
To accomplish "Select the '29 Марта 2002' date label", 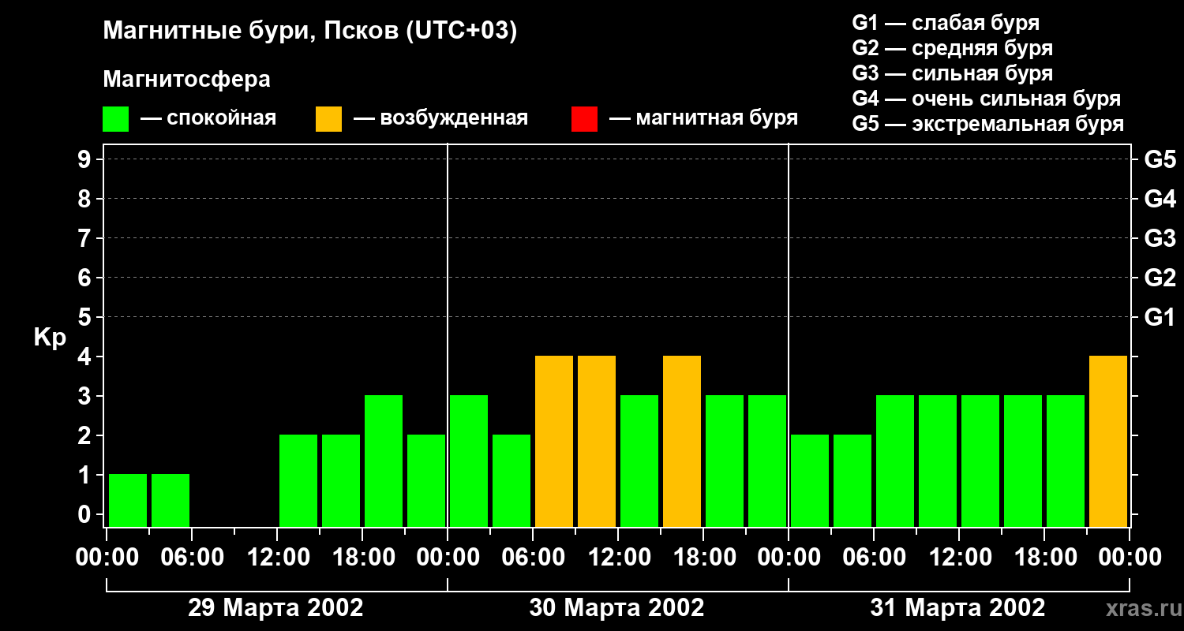I will (275, 608).
